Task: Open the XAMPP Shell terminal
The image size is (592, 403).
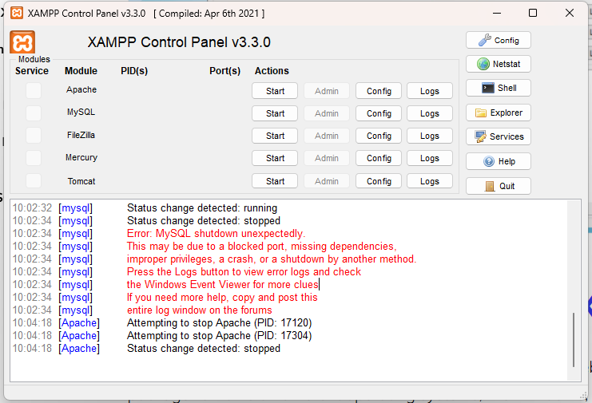Action: coord(498,88)
